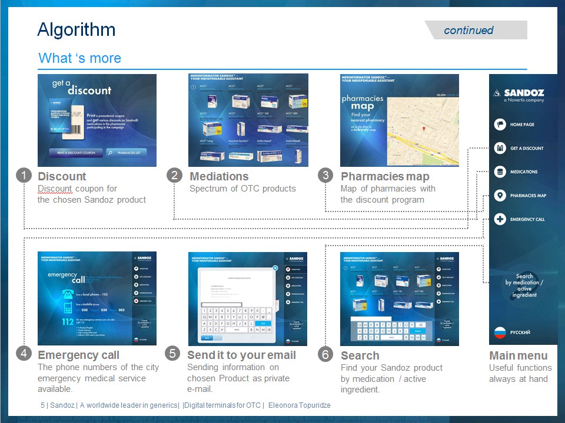Click the search input field above keyboard
Viewport: 565px width, 423px height.
(371, 318)
